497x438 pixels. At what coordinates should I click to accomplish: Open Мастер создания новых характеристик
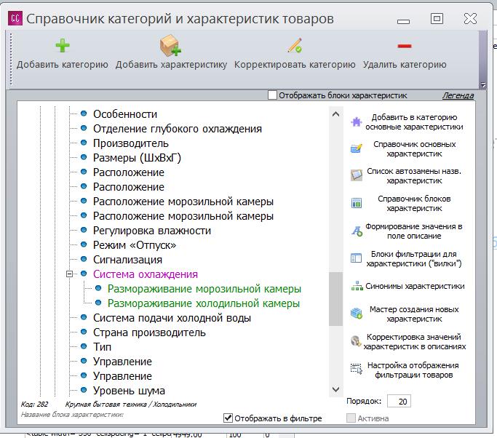point(414,314)
